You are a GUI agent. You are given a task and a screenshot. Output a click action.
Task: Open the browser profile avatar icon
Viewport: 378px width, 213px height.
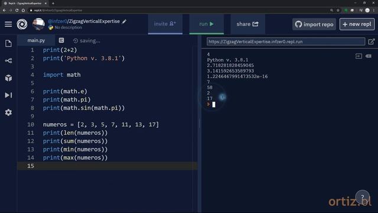[367, 11]
